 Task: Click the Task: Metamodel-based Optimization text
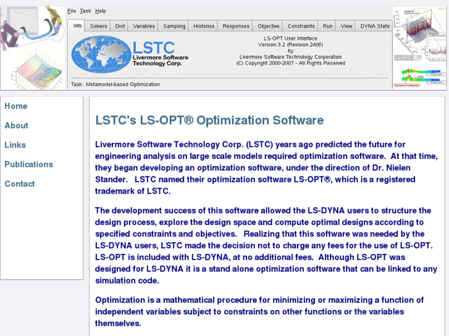tap(115, 84)
